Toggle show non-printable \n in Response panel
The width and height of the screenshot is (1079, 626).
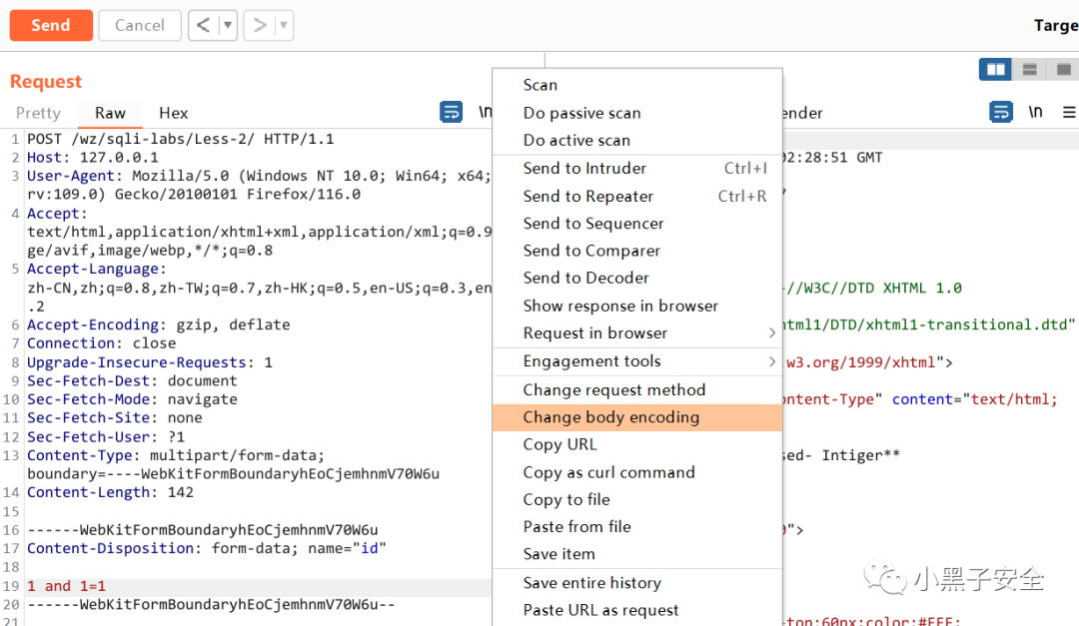[1036, 112]
